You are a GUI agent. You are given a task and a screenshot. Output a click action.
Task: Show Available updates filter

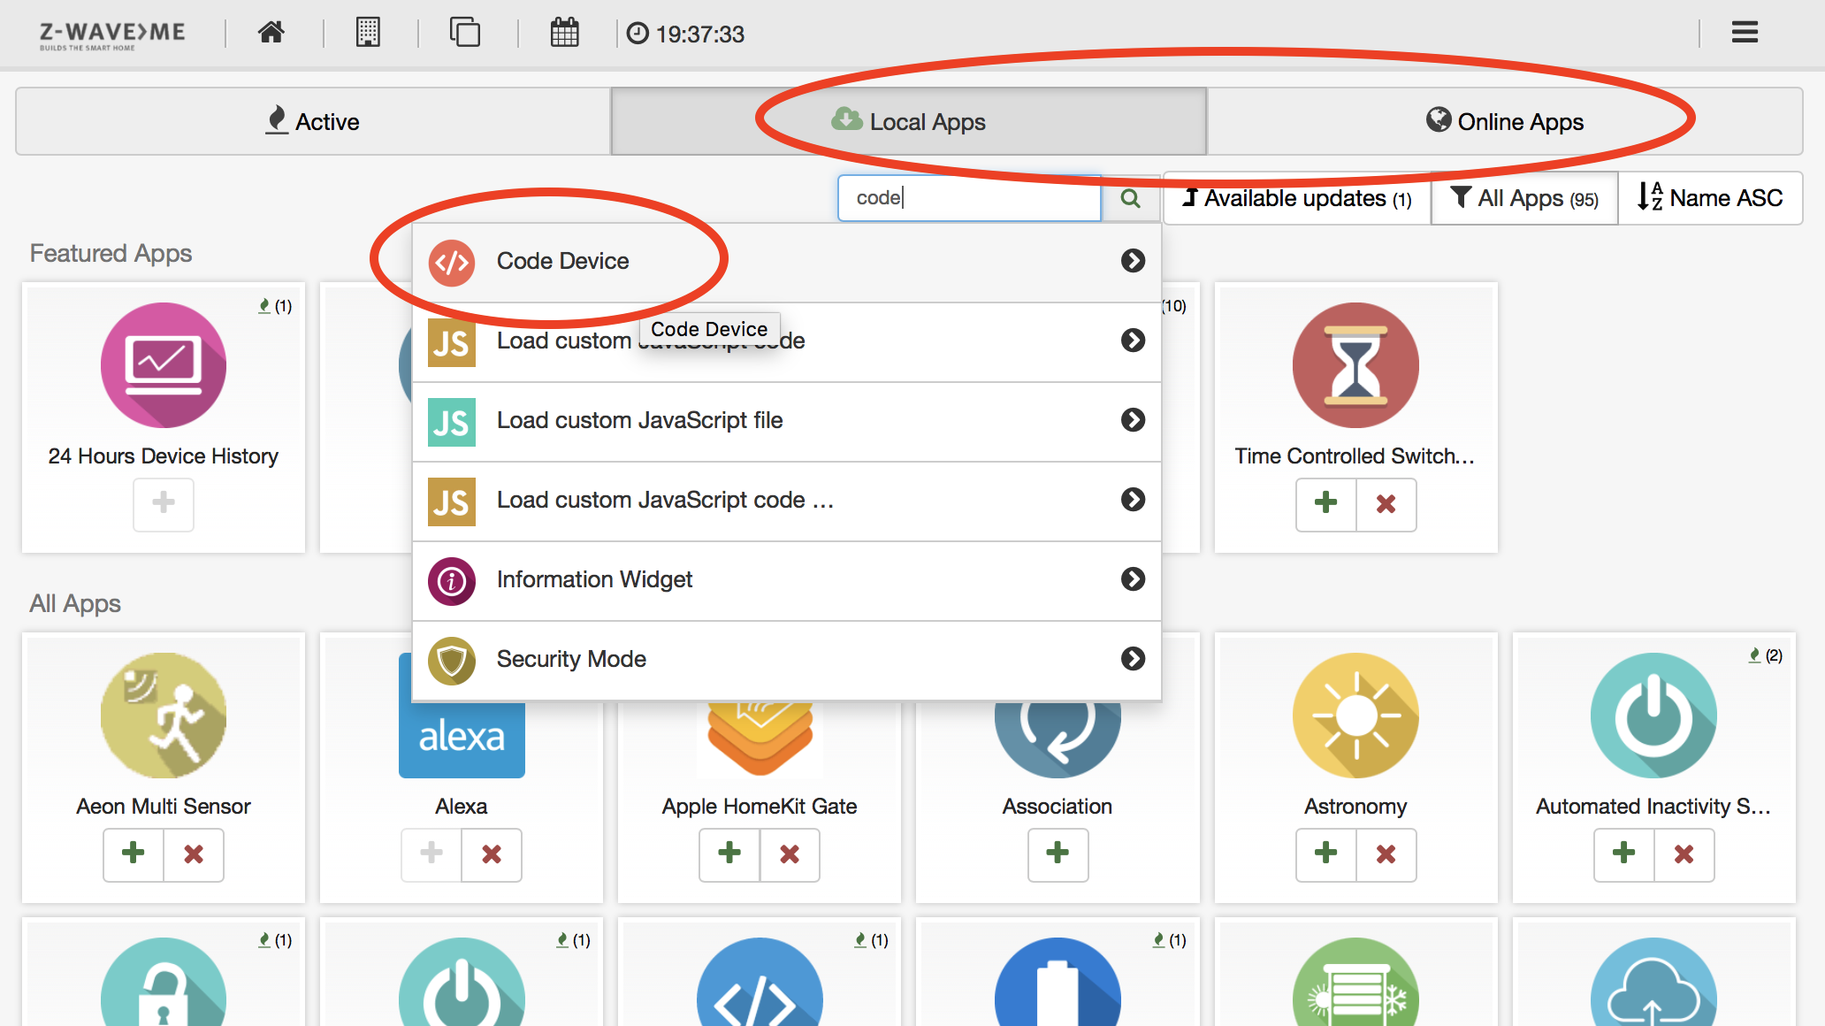(x=1297, y=198)
